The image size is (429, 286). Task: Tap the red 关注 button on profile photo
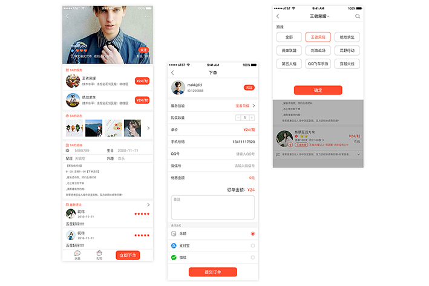click(x=143, y=50)
